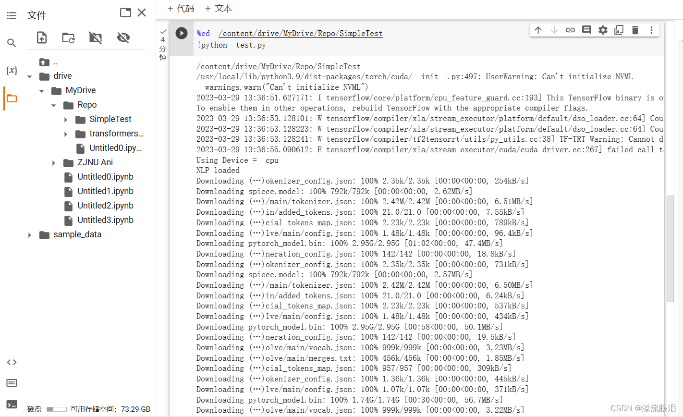Open the cell overflow menu

point(651,30)
